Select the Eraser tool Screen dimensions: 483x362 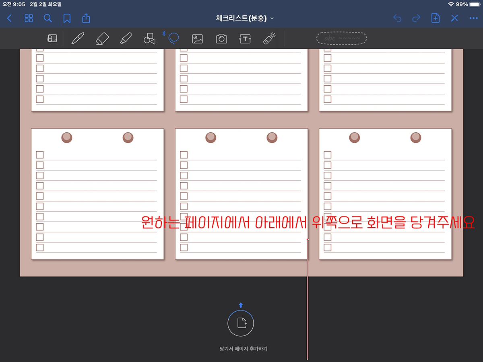102,39
